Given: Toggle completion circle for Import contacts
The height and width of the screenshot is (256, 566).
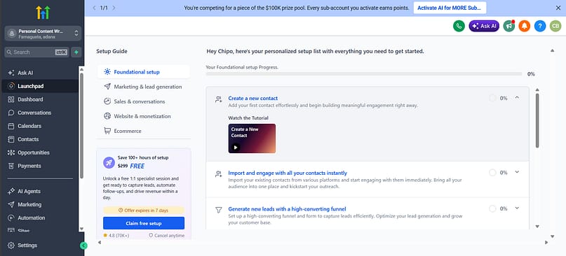Looking at the screenshot, I should [x=492, y=173].
